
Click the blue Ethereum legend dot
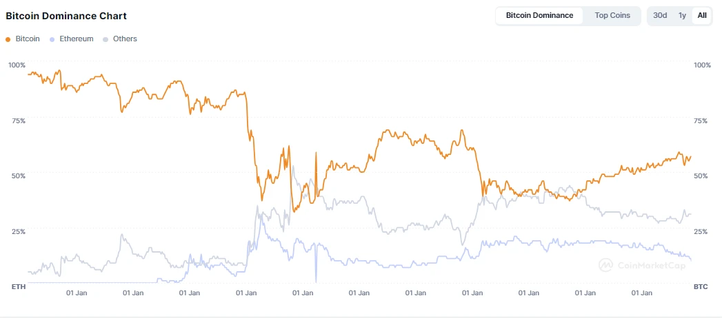coord(53,39)
